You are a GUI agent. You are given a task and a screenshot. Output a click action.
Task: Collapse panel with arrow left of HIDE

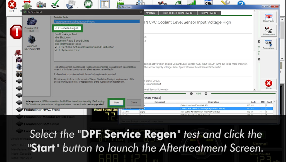[x=191, y=94]
